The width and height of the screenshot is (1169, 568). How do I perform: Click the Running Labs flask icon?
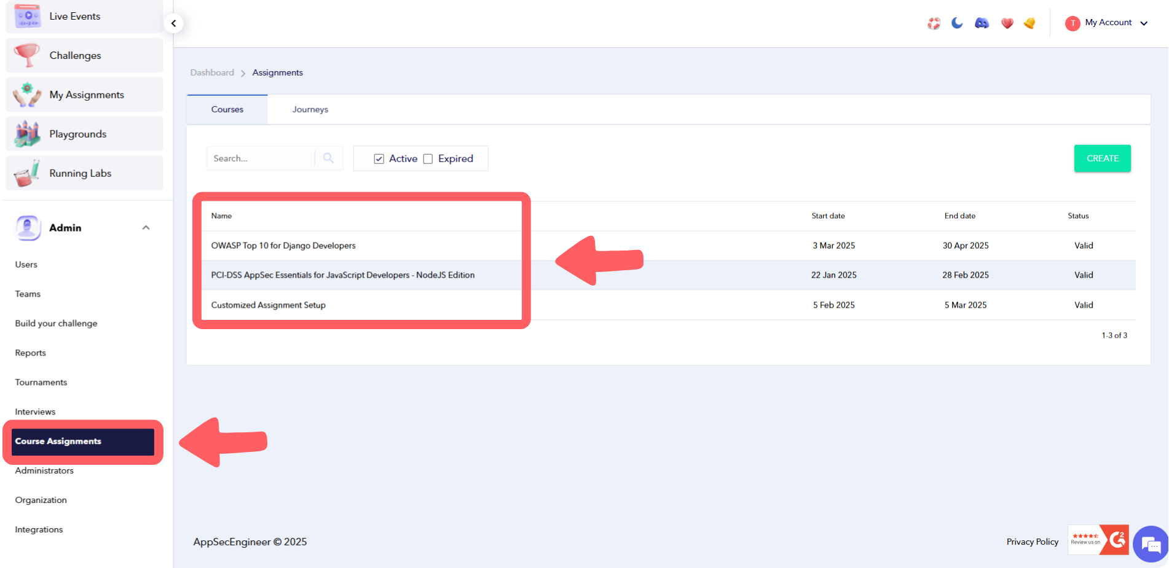tap(26, 173)
